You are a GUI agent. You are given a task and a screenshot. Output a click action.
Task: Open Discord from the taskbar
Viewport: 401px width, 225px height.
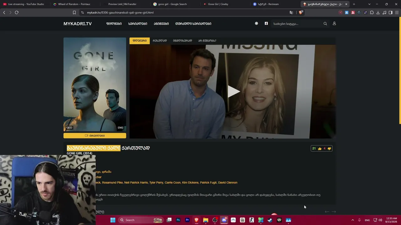(x=224, y=220)
